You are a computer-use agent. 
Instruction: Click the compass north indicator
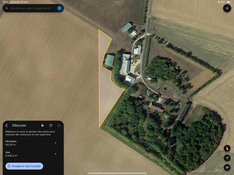pos(227,148)
